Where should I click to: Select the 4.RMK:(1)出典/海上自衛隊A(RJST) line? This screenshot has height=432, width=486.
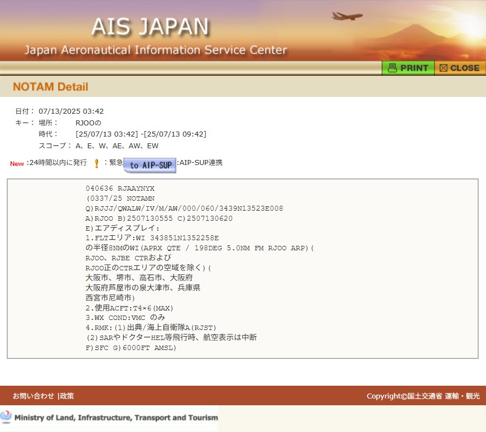[x=151, y=328]
